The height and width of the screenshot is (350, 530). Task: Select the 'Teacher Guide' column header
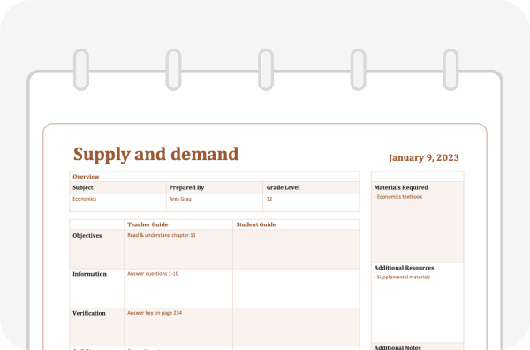(148, 224)
